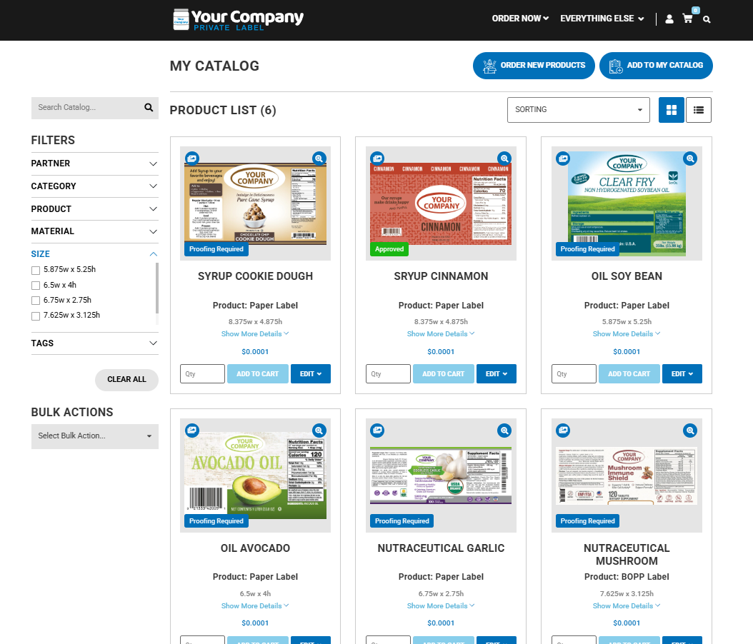The height and width of the screenshot is (644, 753).
Task: Open the Order Now menu
Action: click(520, 19)
